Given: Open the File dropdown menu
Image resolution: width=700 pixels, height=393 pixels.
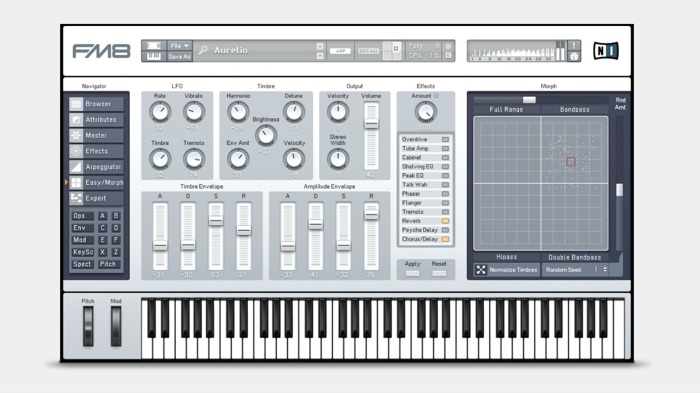Looking at the screenshot, I should pyautogui.click(x=179, y=46).
